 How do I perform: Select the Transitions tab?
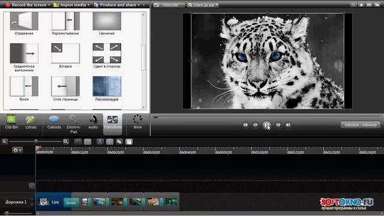coord(112,124)
